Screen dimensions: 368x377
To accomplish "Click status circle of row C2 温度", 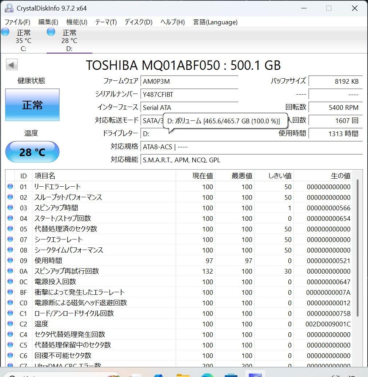I will coord(10,324).
